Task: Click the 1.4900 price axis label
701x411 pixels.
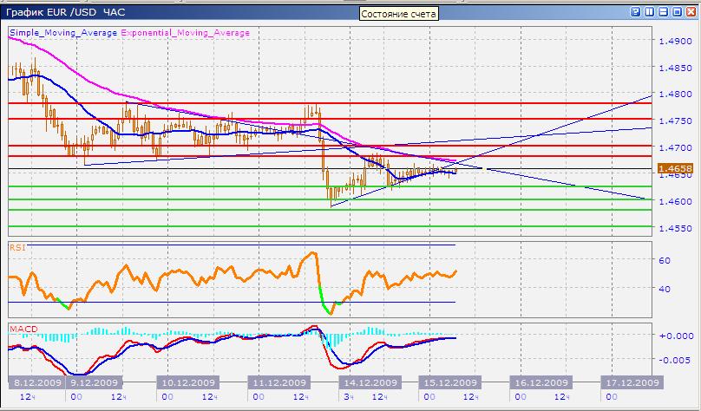Action: pos(674,41)
